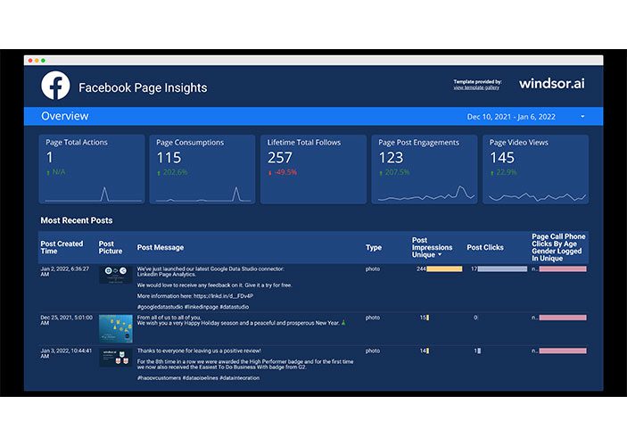Open the Page Total Actions scorecard

(x=92, y=169)
